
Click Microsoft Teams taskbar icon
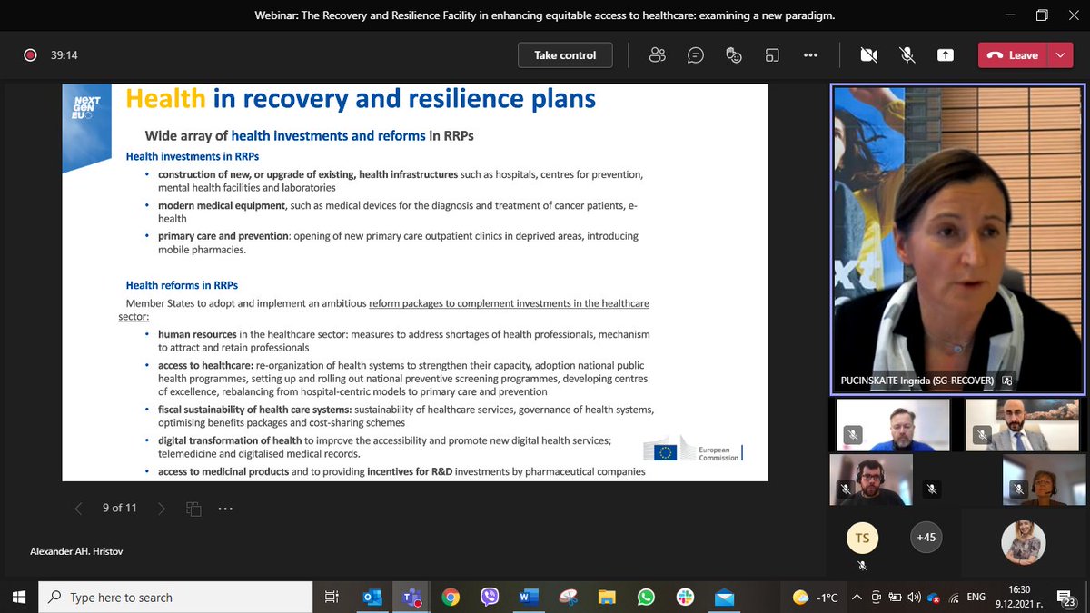tap(411, 597)
